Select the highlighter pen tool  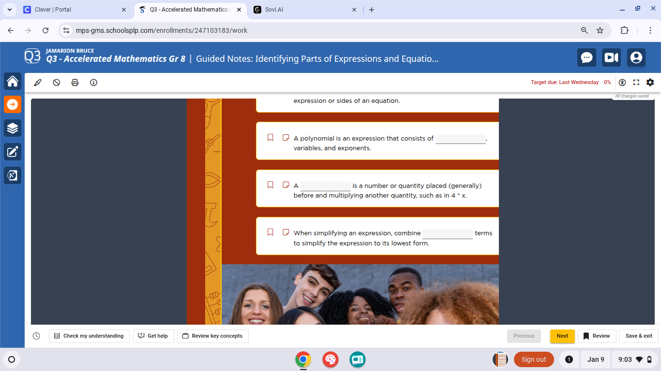pyautogui.click(x=38, y=83)
